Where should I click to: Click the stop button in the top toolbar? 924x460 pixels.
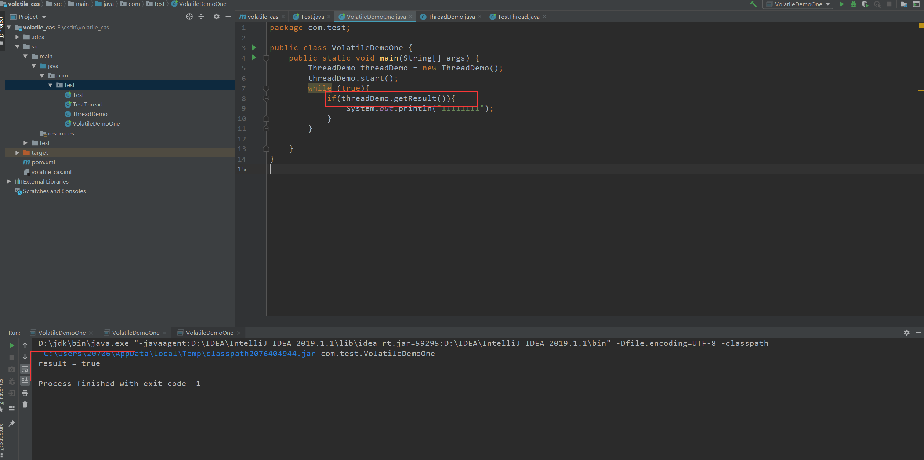tap(889, 4)
